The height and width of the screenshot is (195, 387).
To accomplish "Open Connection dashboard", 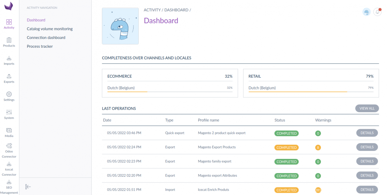I will [46, 37].
